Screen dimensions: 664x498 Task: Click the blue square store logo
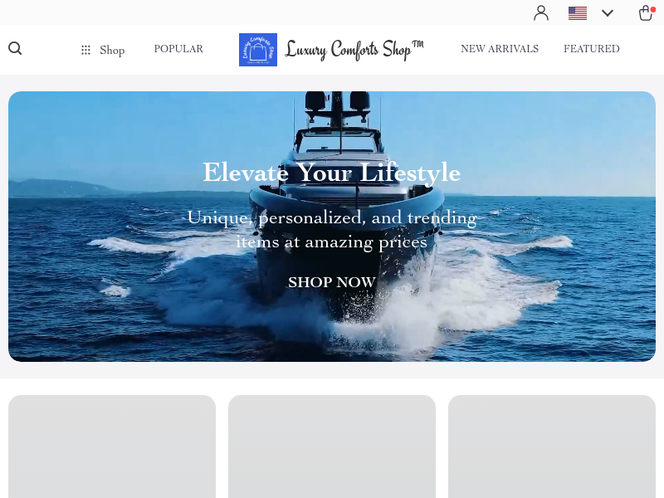(258, 50)
